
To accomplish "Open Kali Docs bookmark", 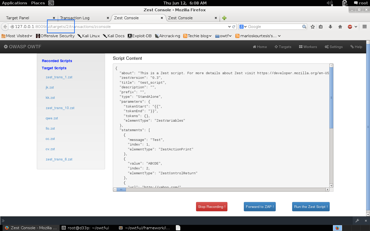I will pos(114,36).
